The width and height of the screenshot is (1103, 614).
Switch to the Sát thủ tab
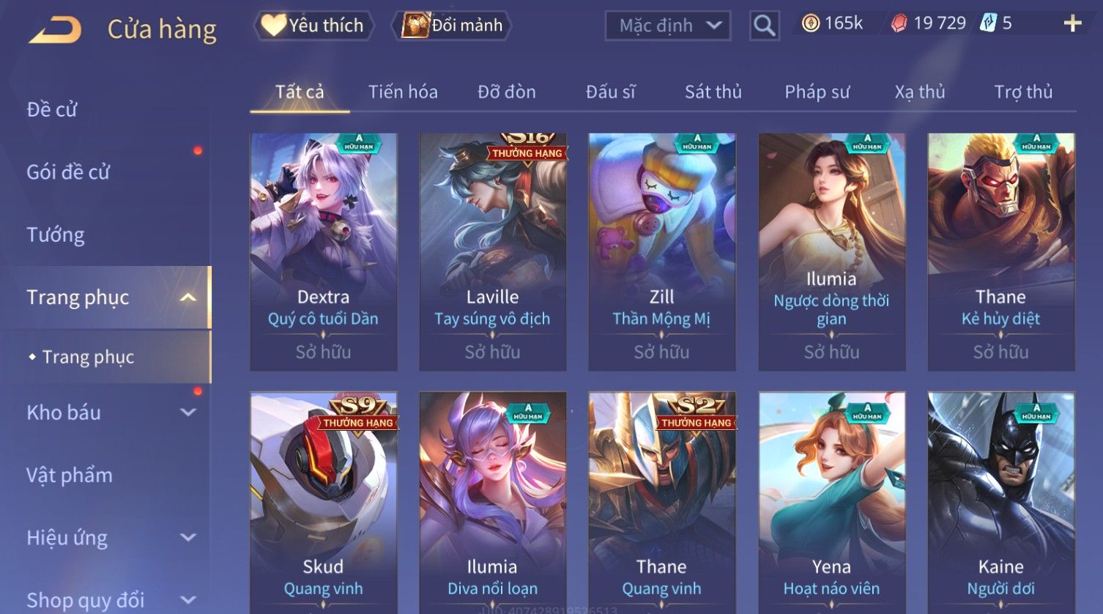[x=713, y=92]
